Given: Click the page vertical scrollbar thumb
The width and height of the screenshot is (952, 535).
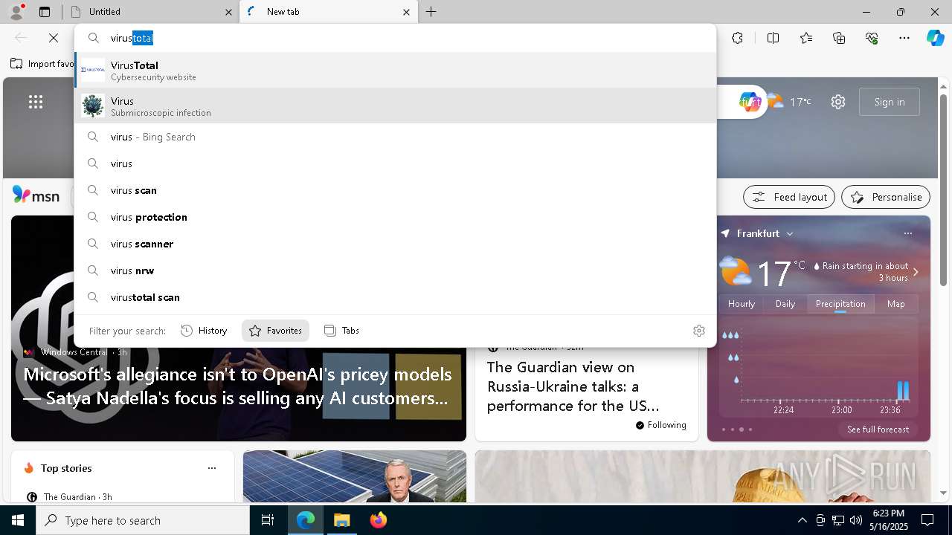Looking at the screenshot, I should 943,189.
